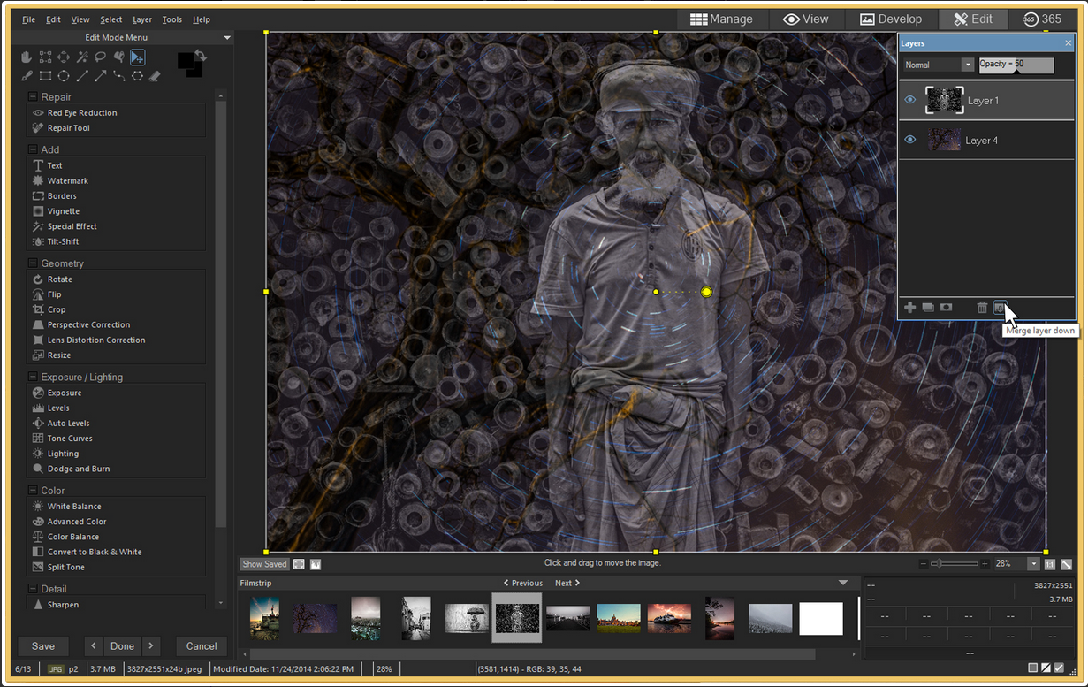The image size is (1088, 687).
Task: Select the Hand tool
Action: click(27, 57)
